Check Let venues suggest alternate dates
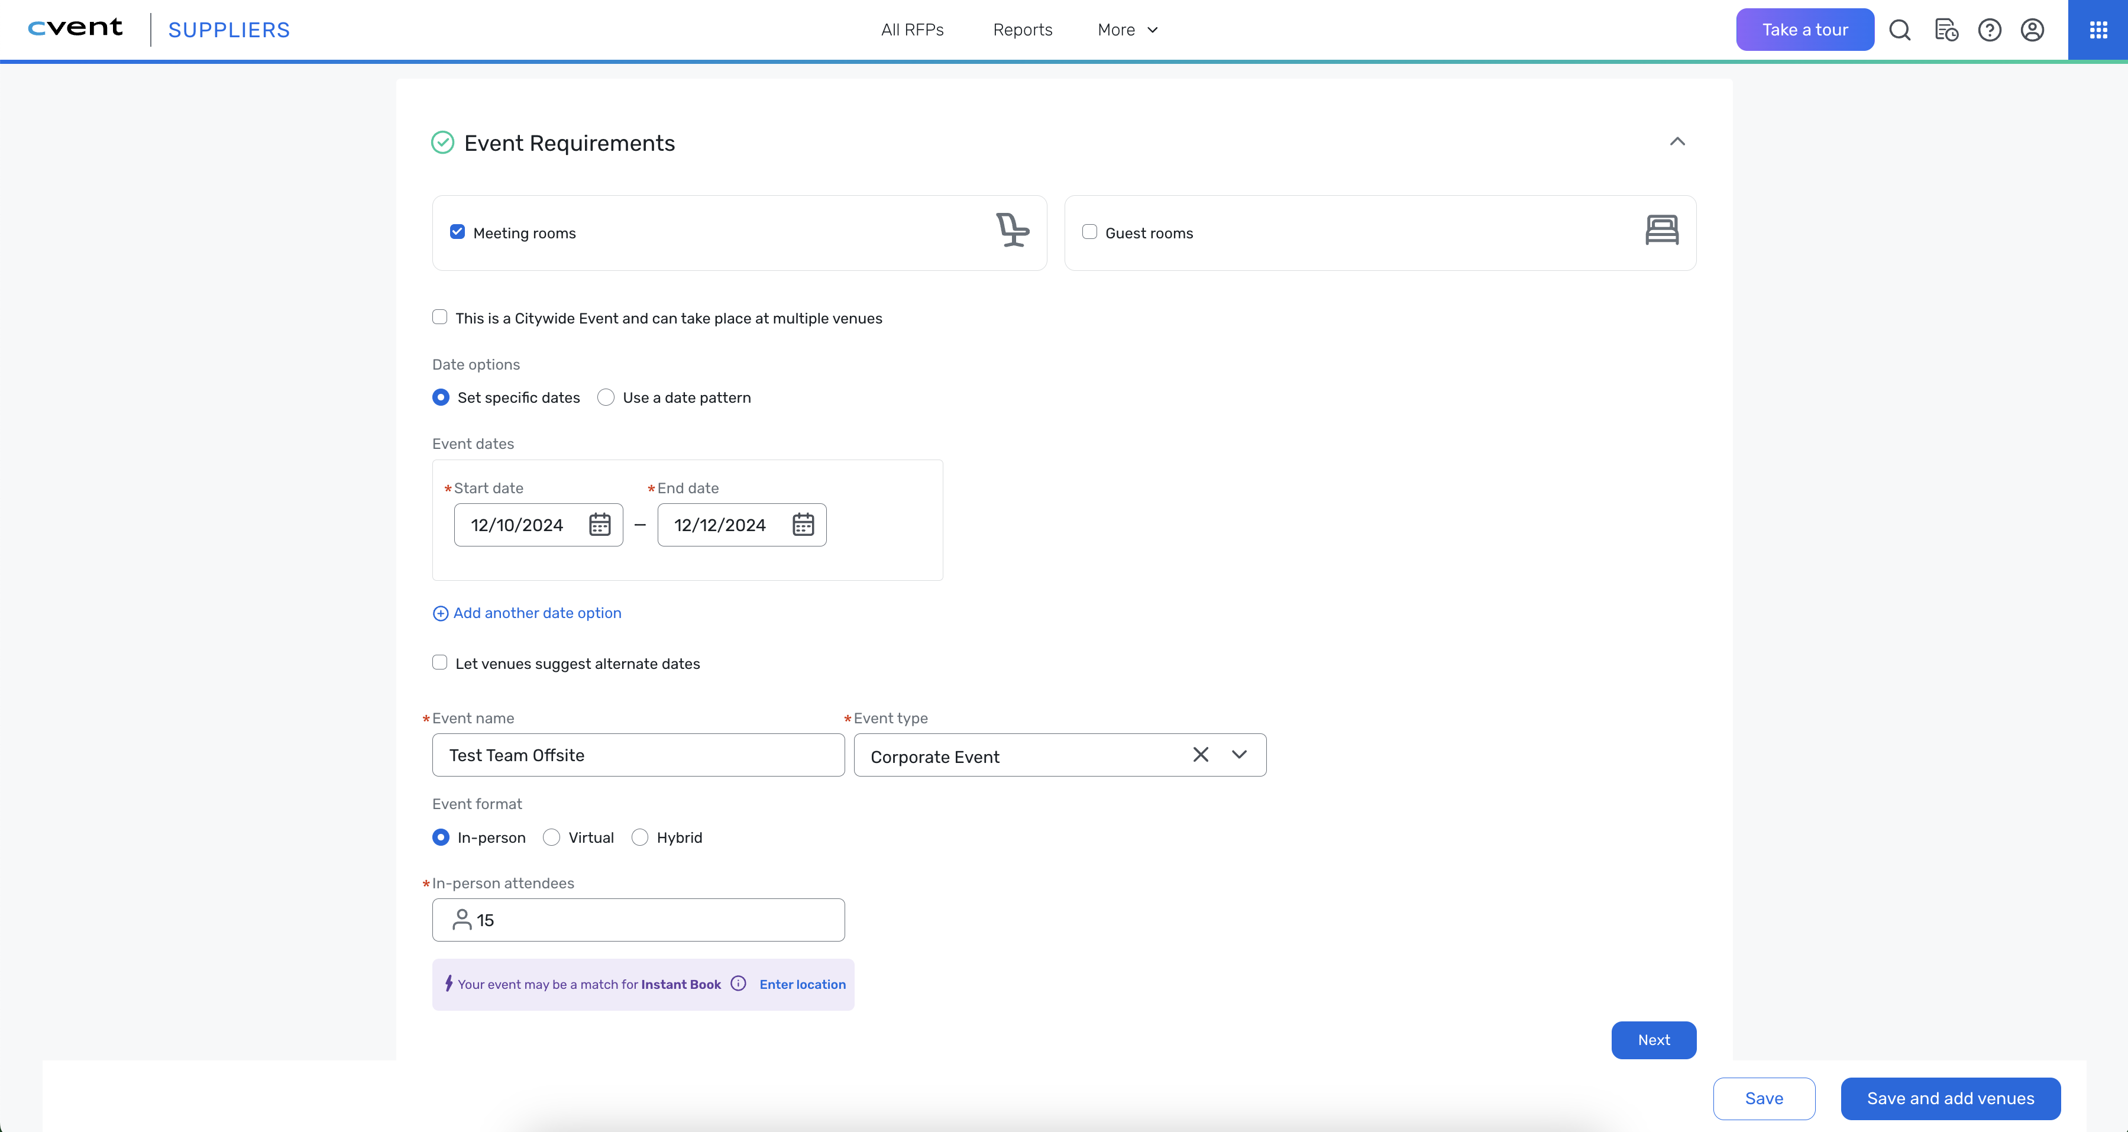Screen dimensions: 2128x1132 439,662
